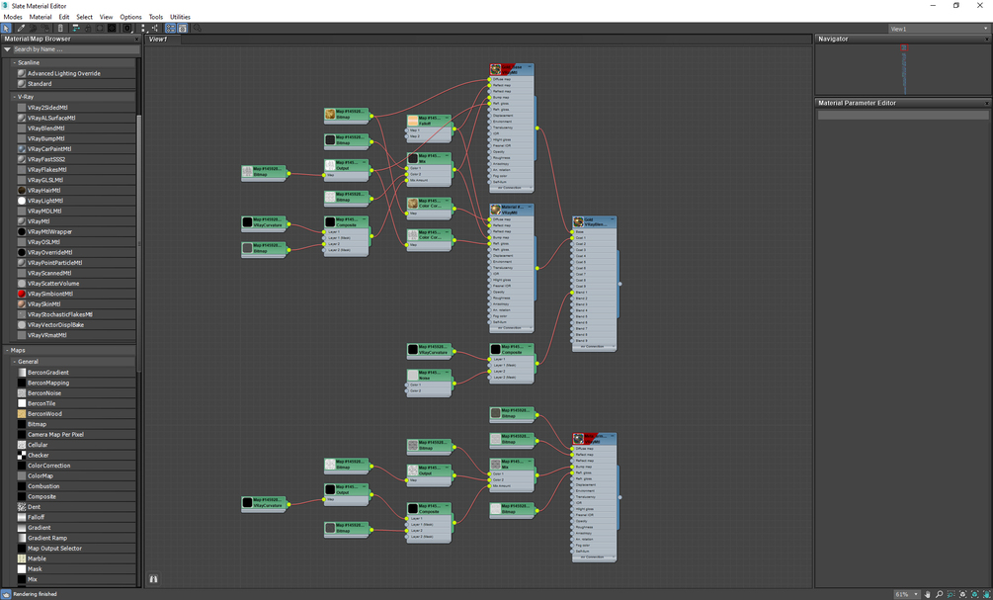Click Select by Material icon
This screenshot has height=600, width=993.
point(197,29)
